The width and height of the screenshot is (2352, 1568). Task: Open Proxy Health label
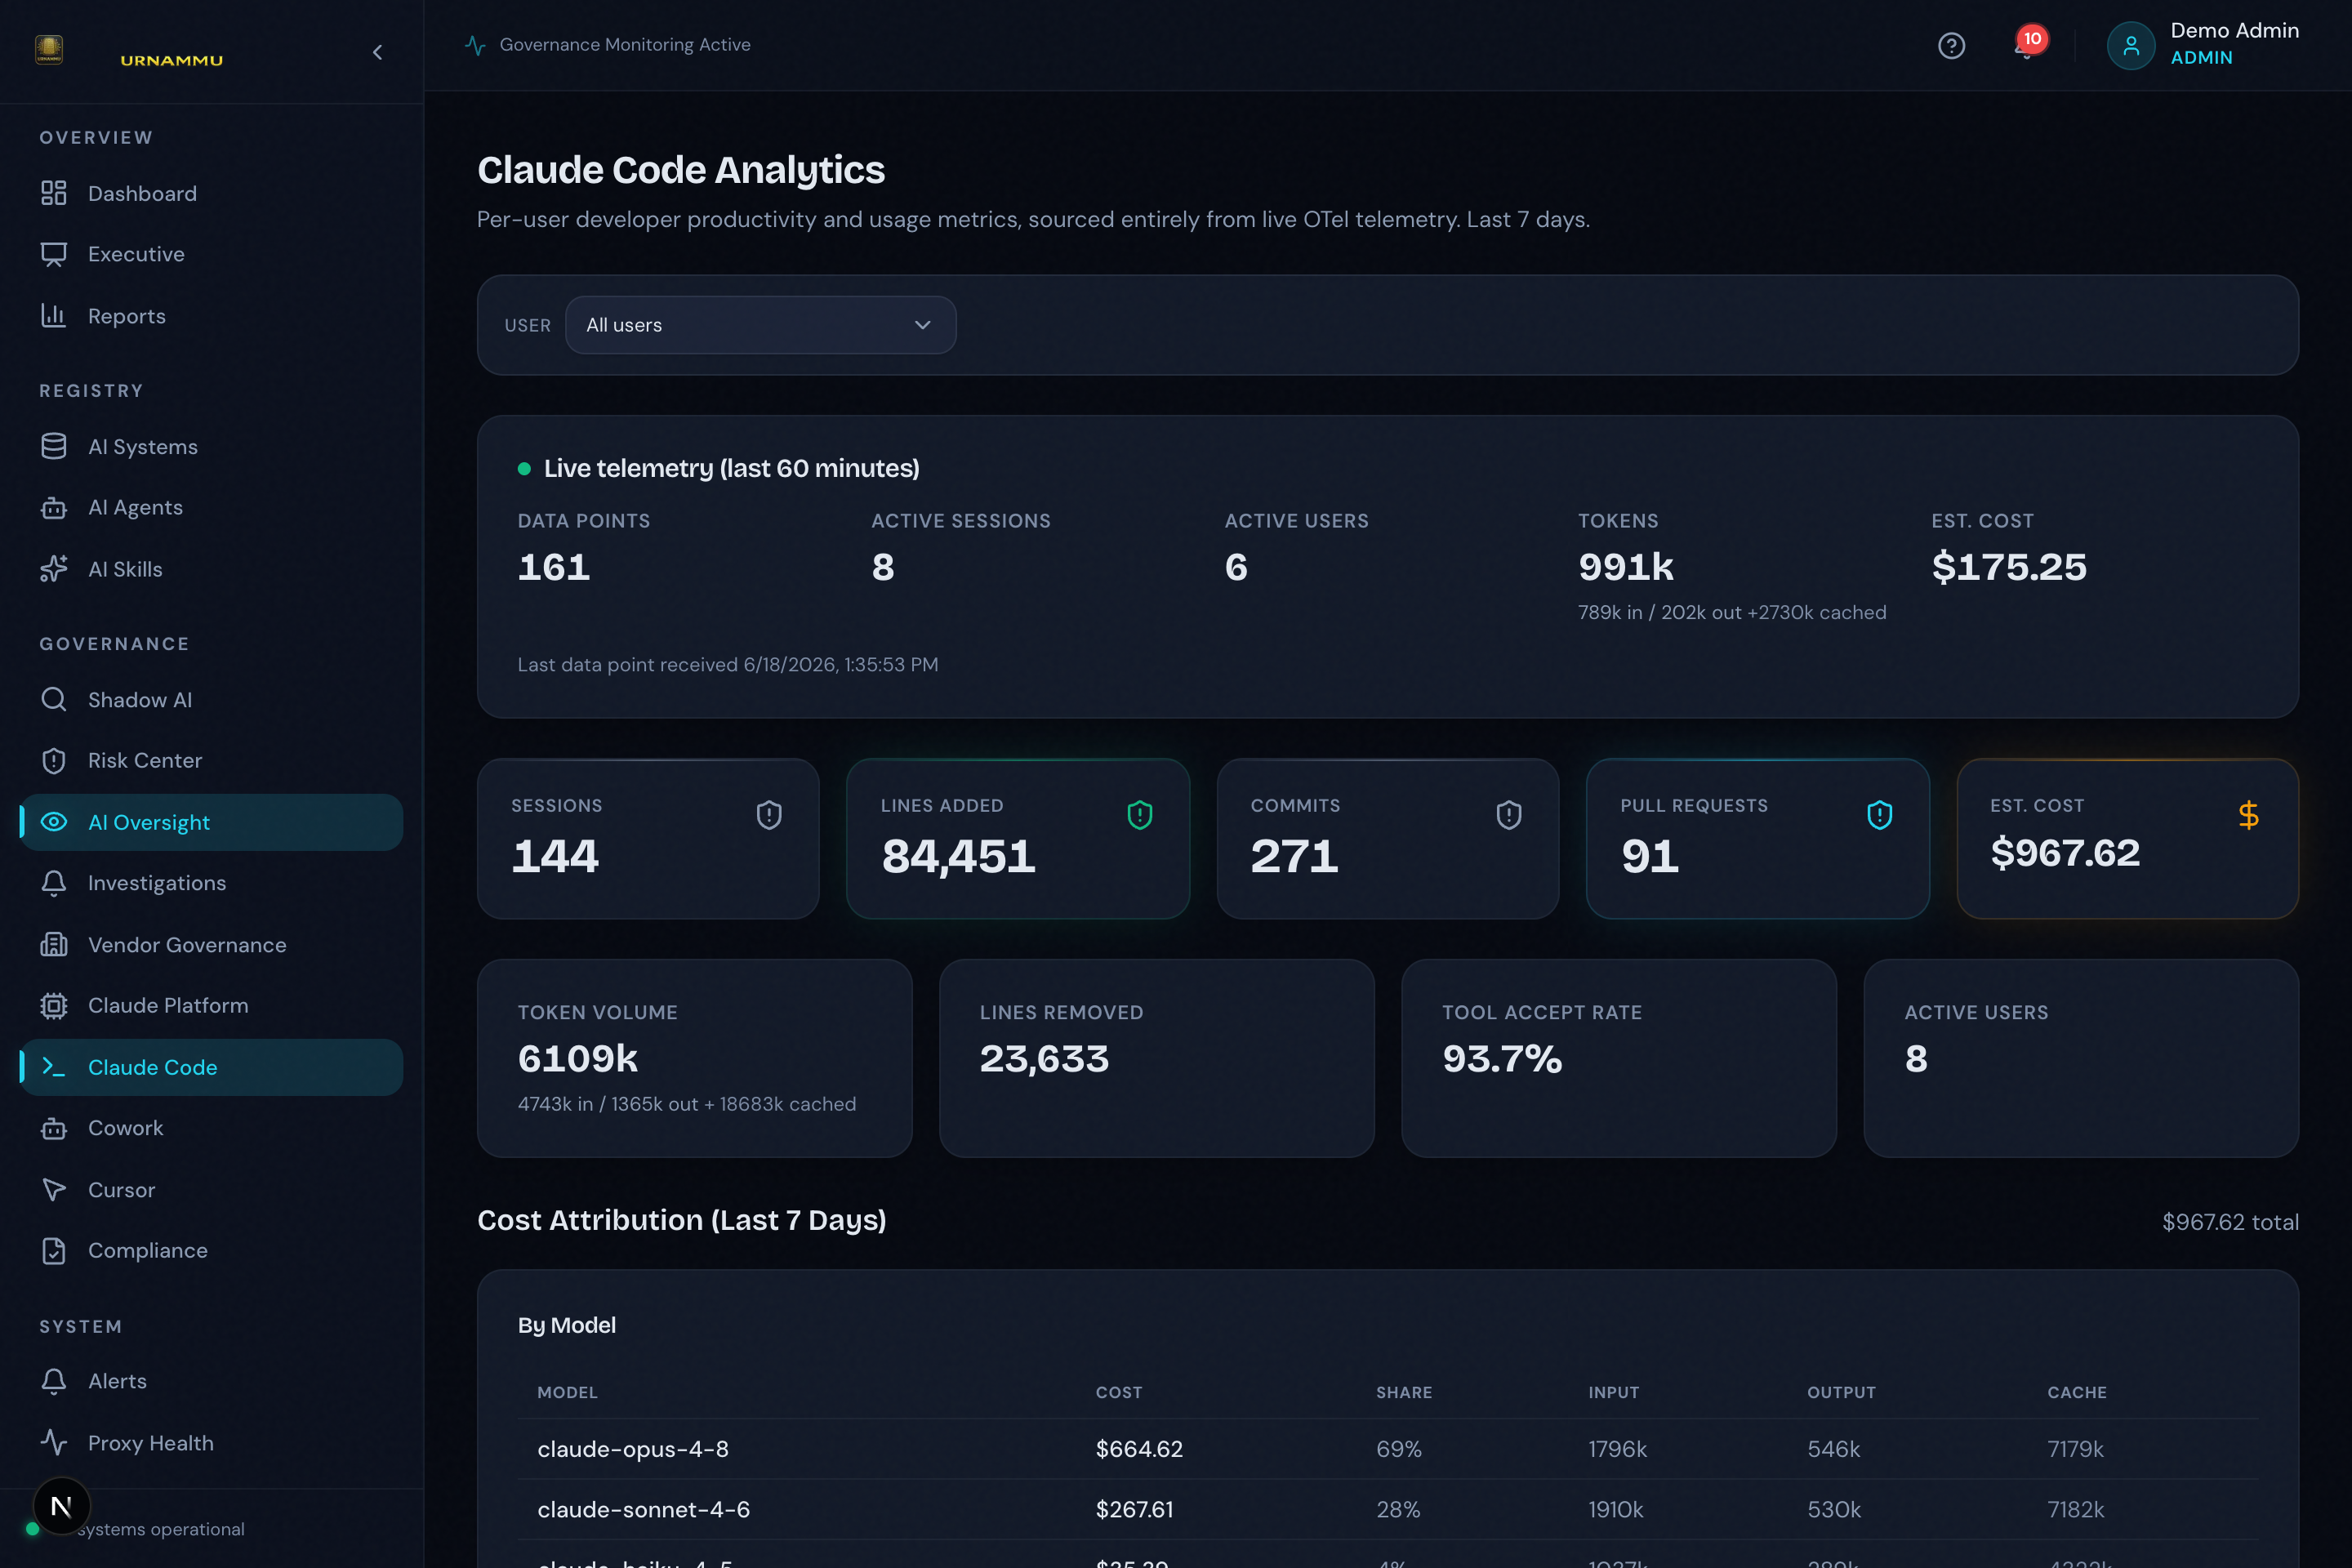(x=151, y=1443)
